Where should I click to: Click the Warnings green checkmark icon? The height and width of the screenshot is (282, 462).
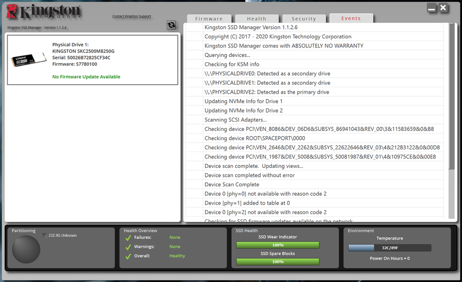click(128, 247)
